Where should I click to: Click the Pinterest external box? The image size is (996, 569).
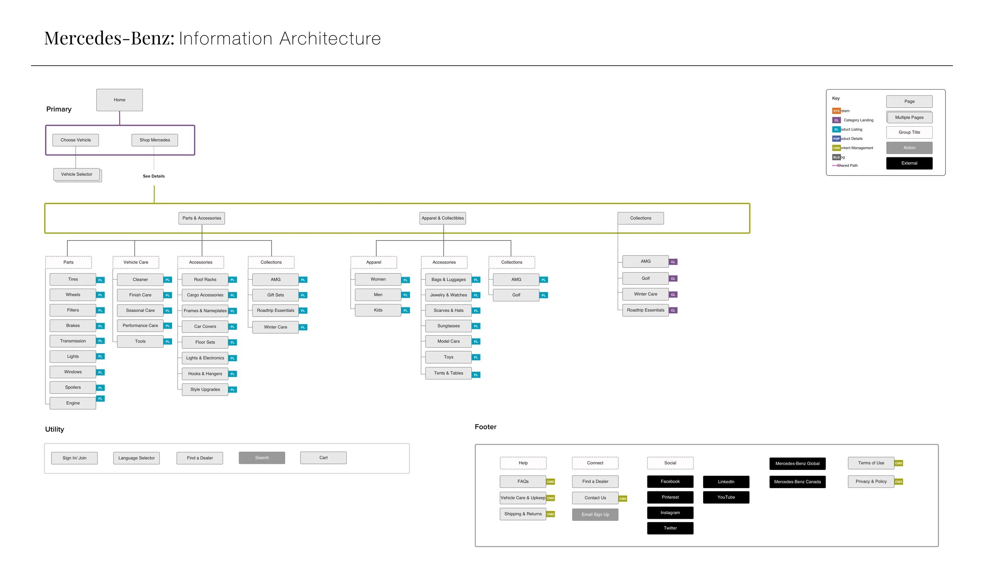[x=670, y=497]
